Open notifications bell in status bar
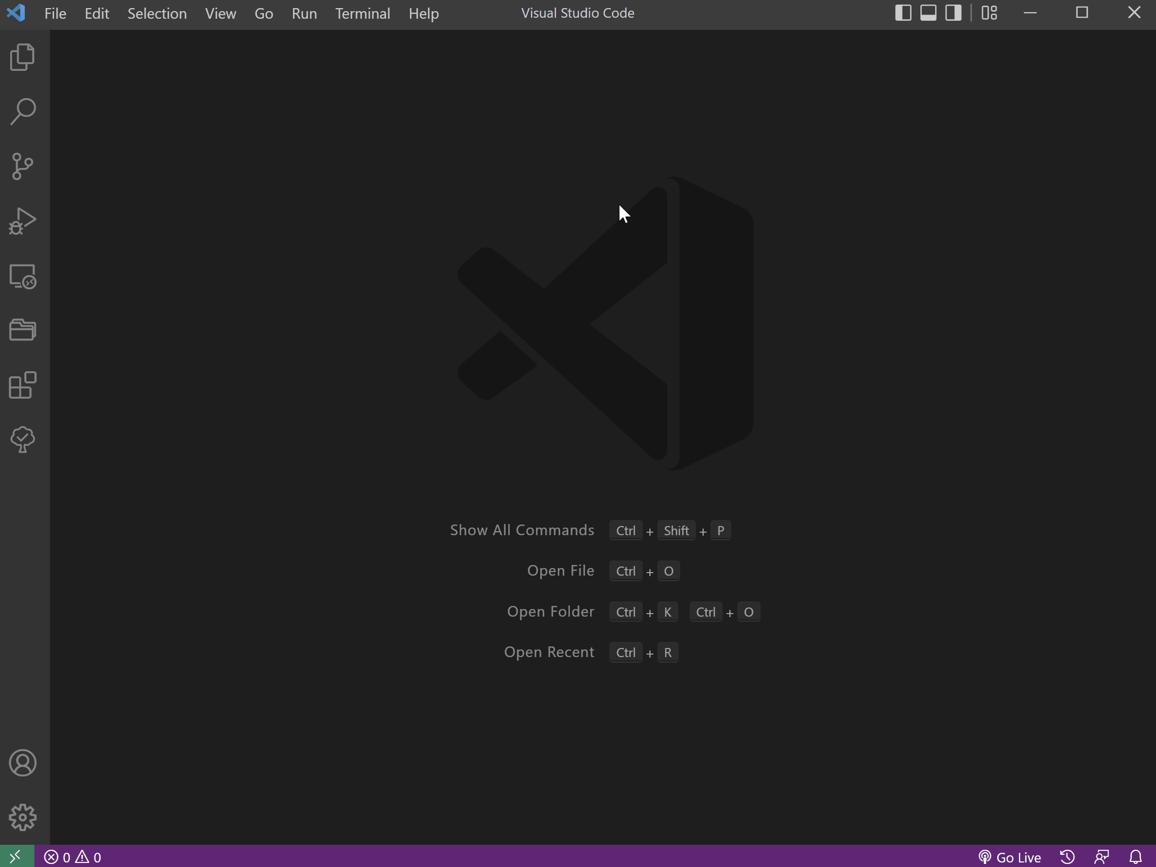 1135,857
